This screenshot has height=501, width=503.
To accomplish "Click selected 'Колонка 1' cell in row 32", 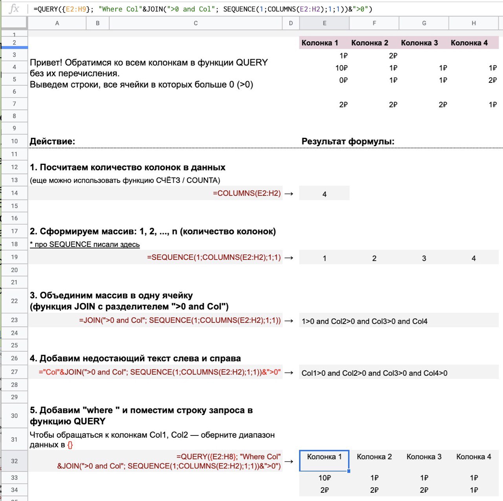I will 325,461.
